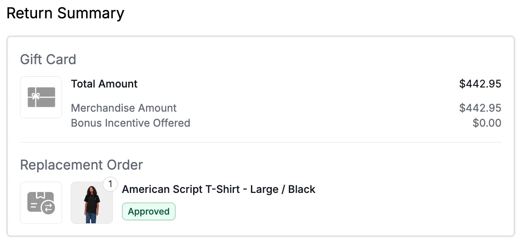This screenshot has width=522, height=245.
Task: Open the American Script T-Shirt product link
Action: point(218,189)
